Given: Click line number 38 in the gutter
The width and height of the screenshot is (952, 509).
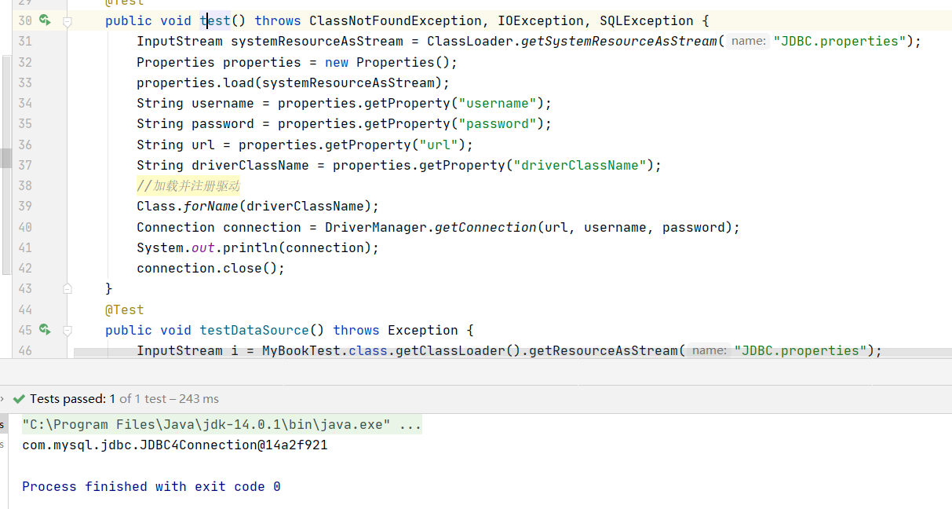Looking at the screenshot, I should coord(24,185).
